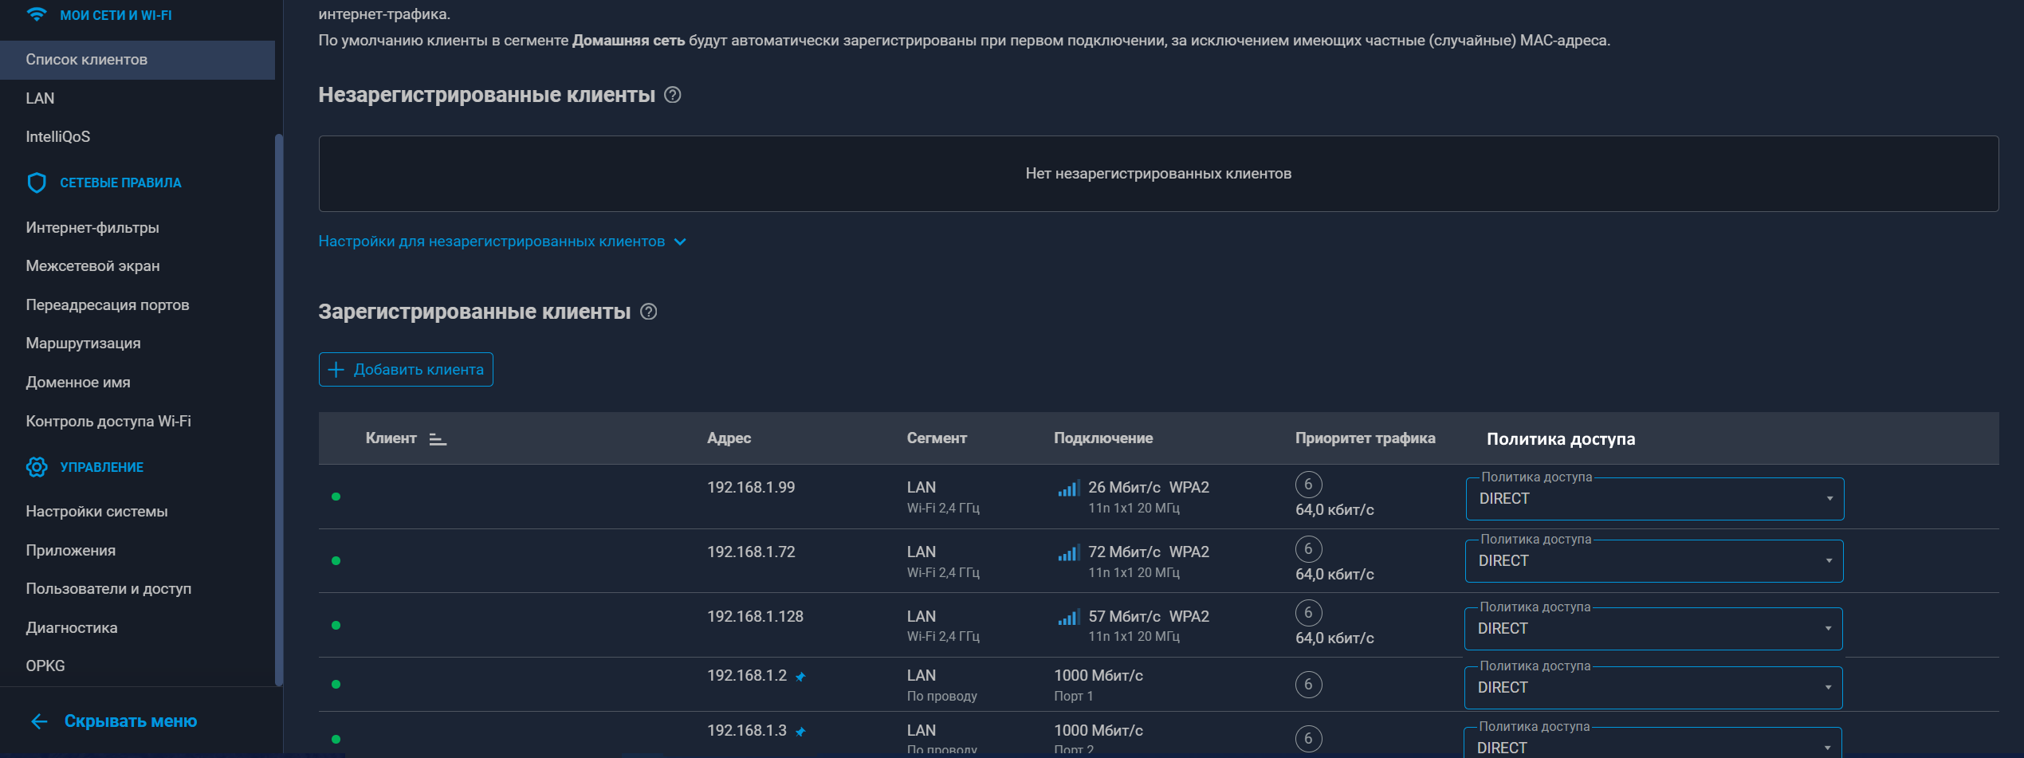This screenshot has height=758, width=2024.
Task: Click the gear icon of Управление section
Action: click(37, 467)
